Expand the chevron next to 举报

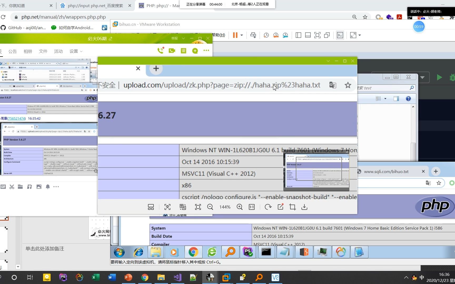pyautogui.click(x=184, y=38)
